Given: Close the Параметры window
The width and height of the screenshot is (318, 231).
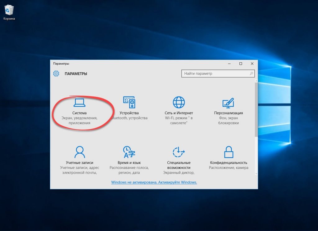Looking at the screenshot, I should tap(252, 63).
